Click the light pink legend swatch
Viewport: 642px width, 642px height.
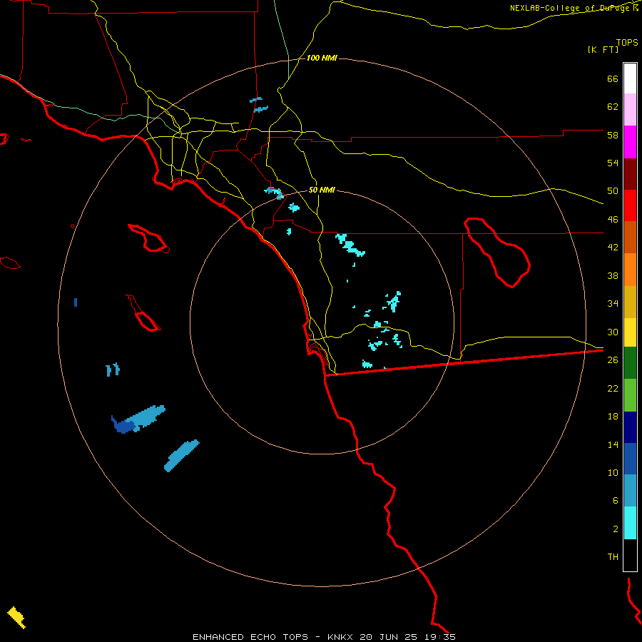630,109
